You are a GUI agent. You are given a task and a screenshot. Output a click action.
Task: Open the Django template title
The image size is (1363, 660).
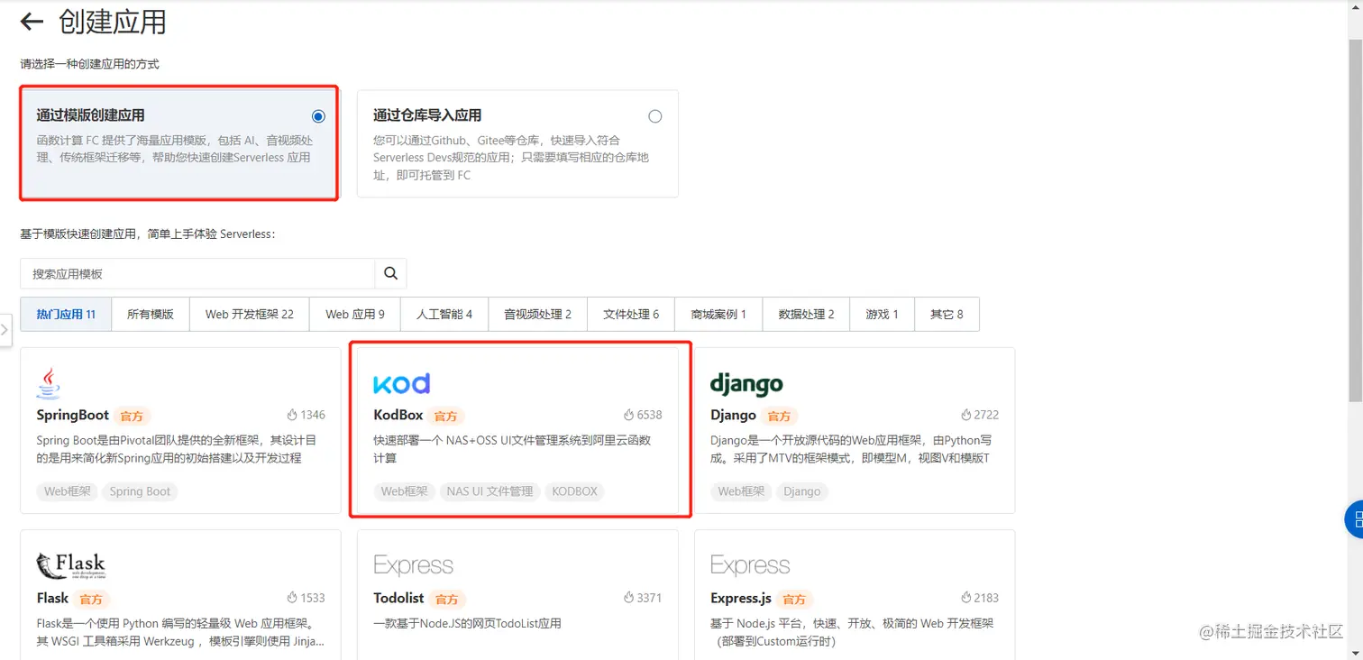(733, 415)
